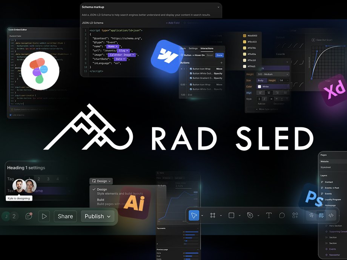Select the center text align icon
Screen dimensions: 347x260
point(269,93)
